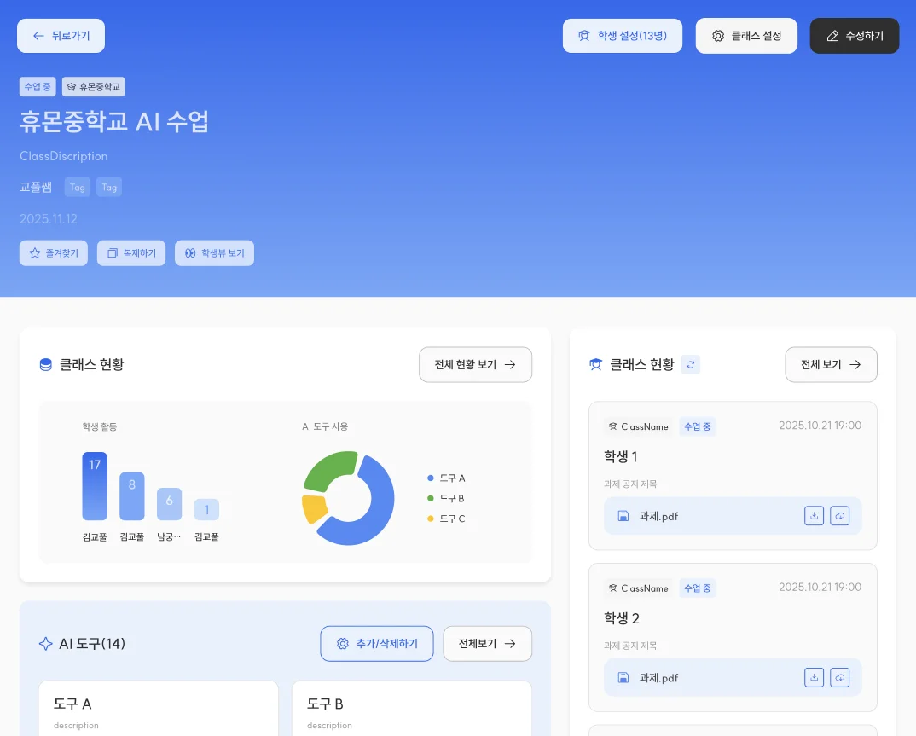Image resolution: width=916 pixels, height=736 pixels.
Task: Open the 도구 B tool card
Action: (412, 709)
